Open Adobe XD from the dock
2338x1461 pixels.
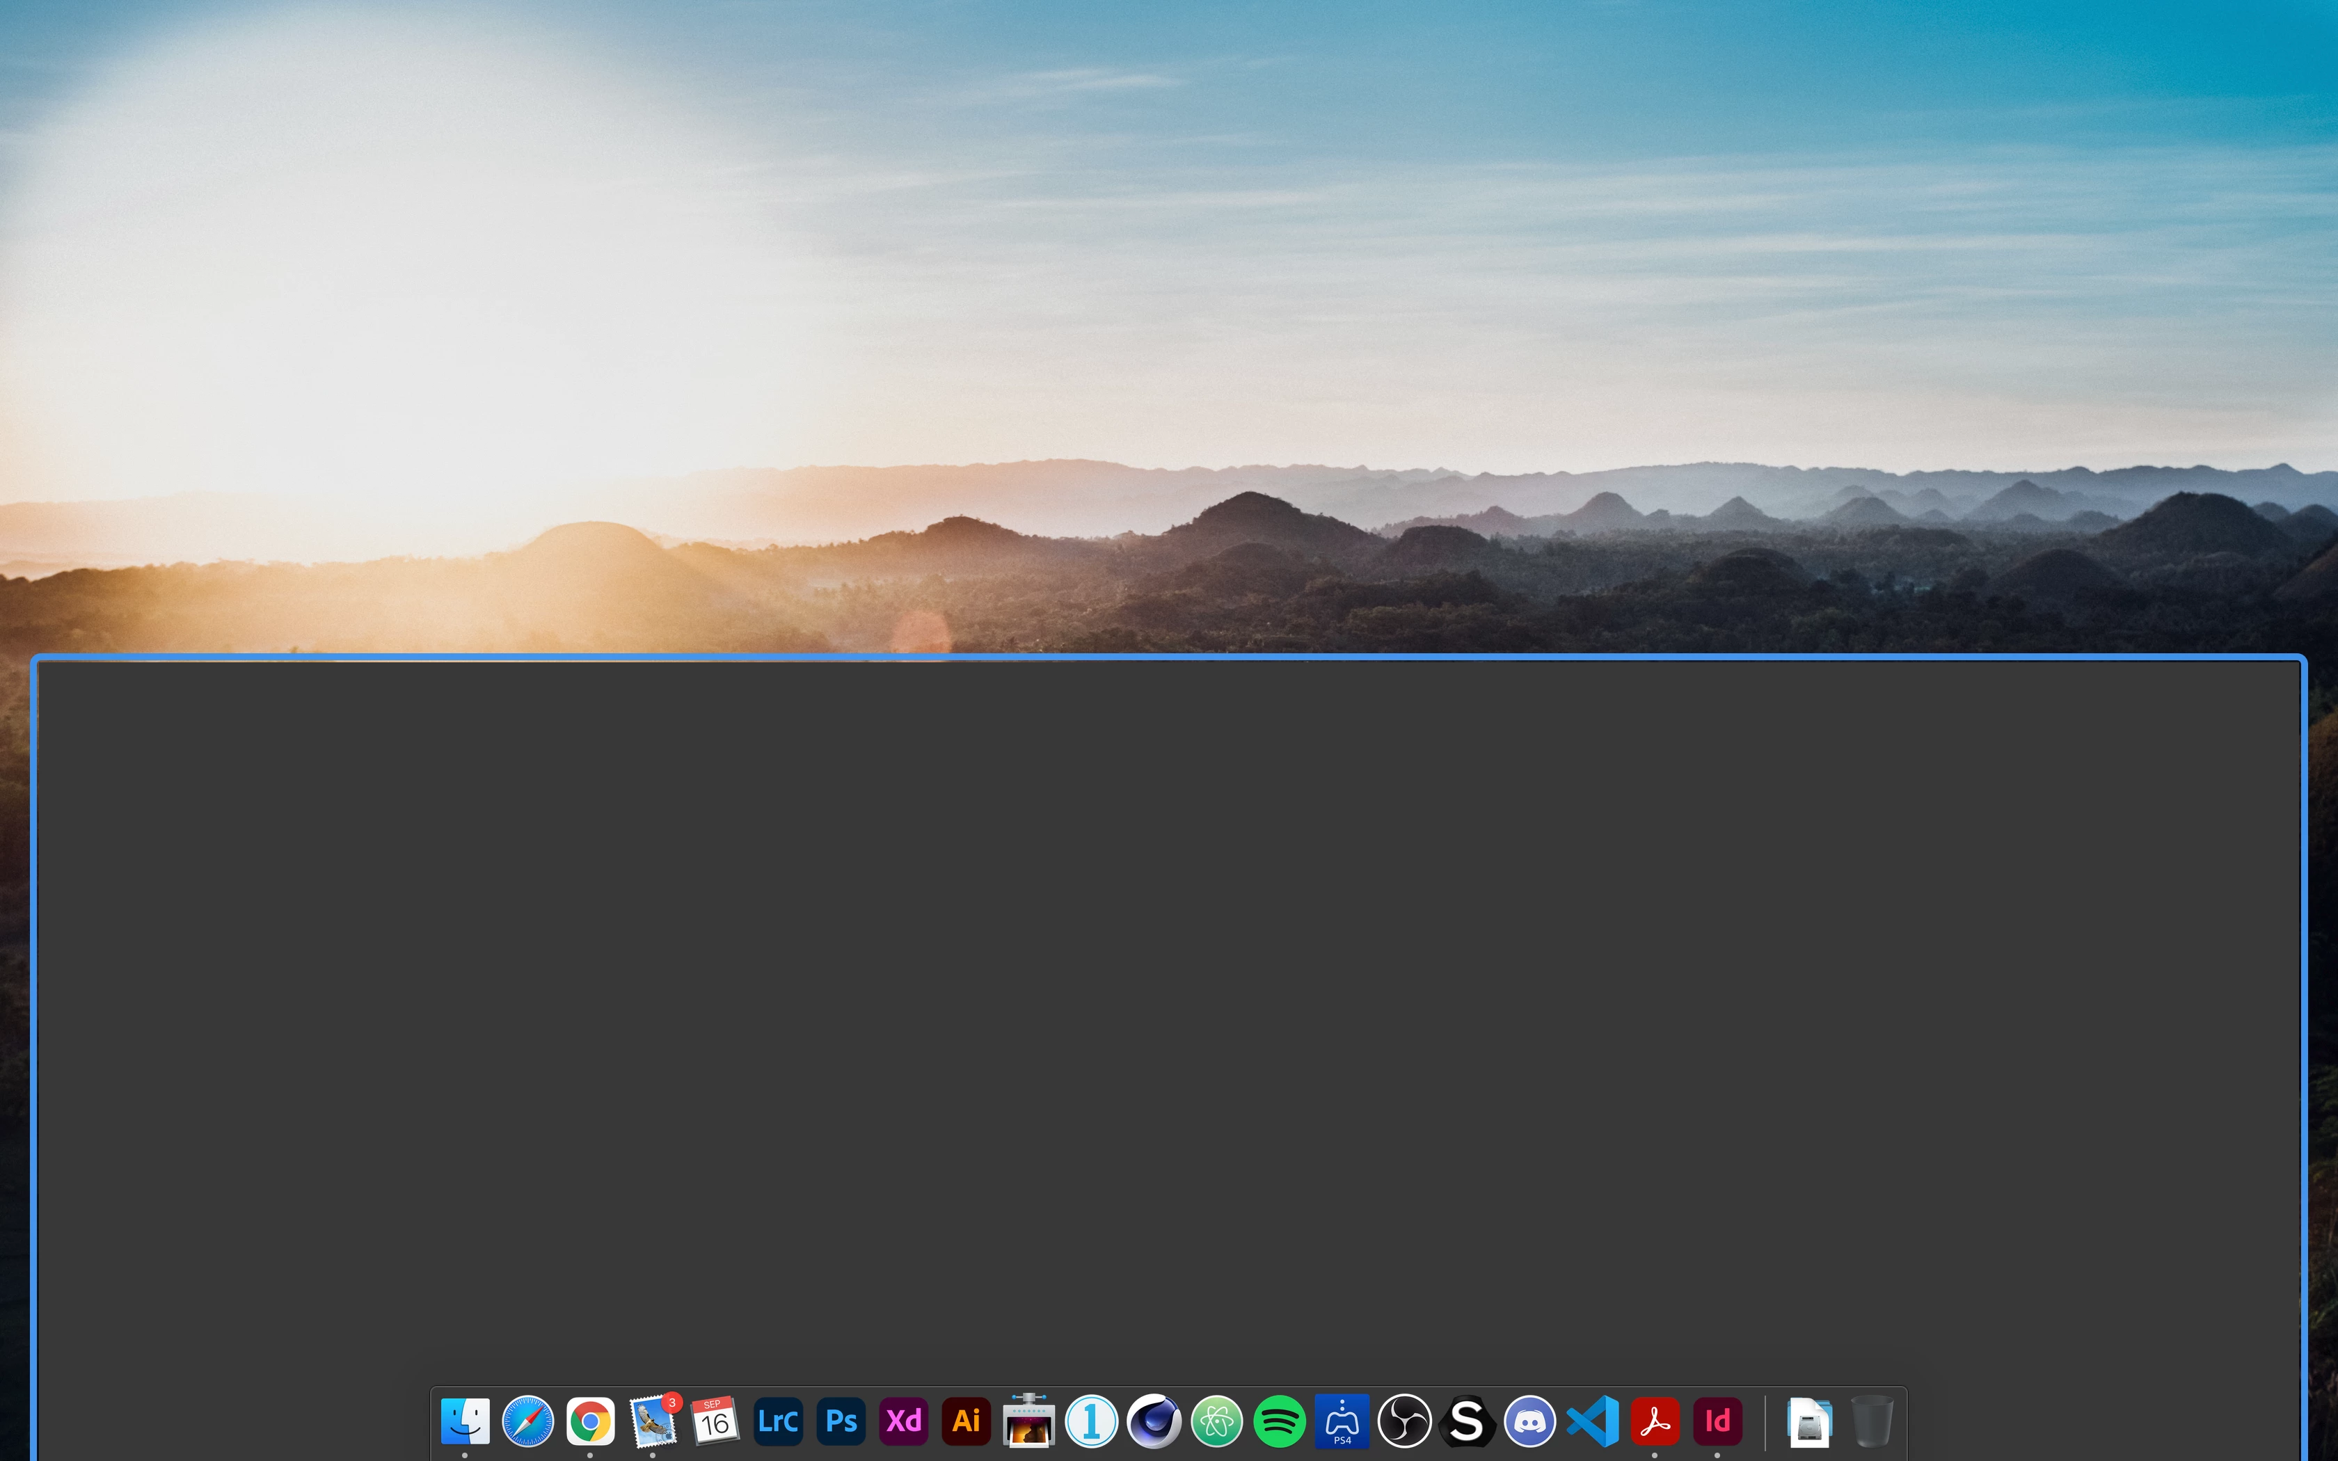tap(903, 1421)
